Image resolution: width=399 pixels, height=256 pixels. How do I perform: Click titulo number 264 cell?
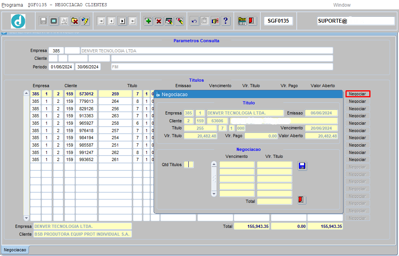tap(115, 101)
